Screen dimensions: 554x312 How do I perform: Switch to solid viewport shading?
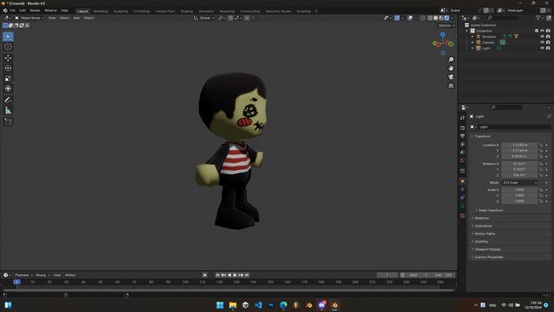point(436,18)
